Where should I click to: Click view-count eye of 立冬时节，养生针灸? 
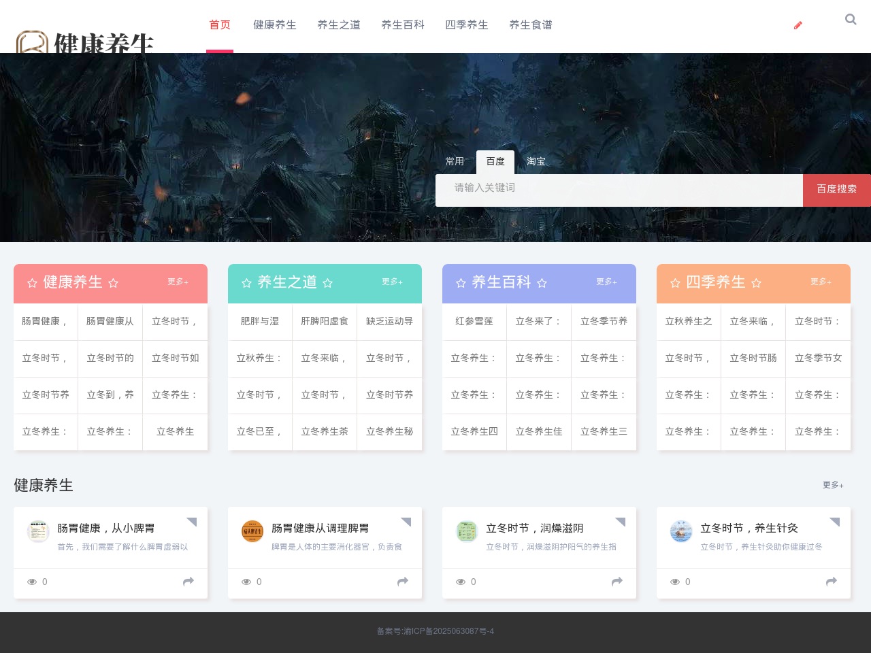[675, 582]
